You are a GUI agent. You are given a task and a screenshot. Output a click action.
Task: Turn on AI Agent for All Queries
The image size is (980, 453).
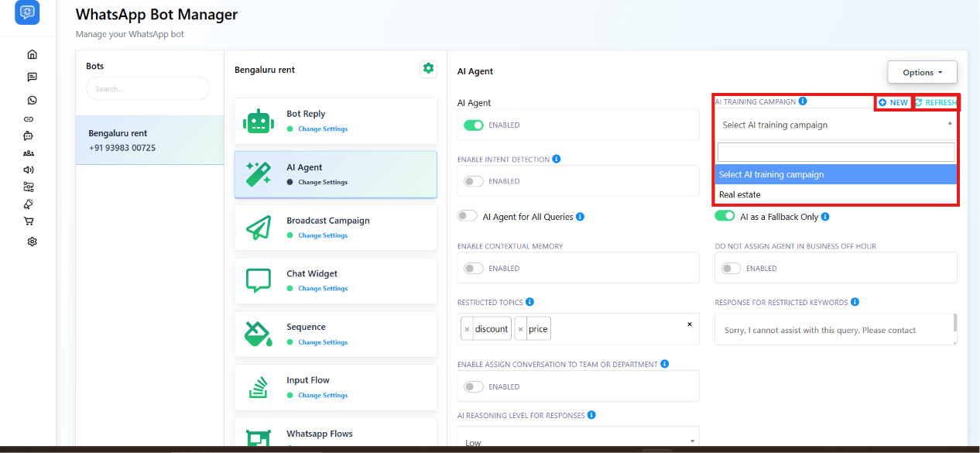[468, 216]
